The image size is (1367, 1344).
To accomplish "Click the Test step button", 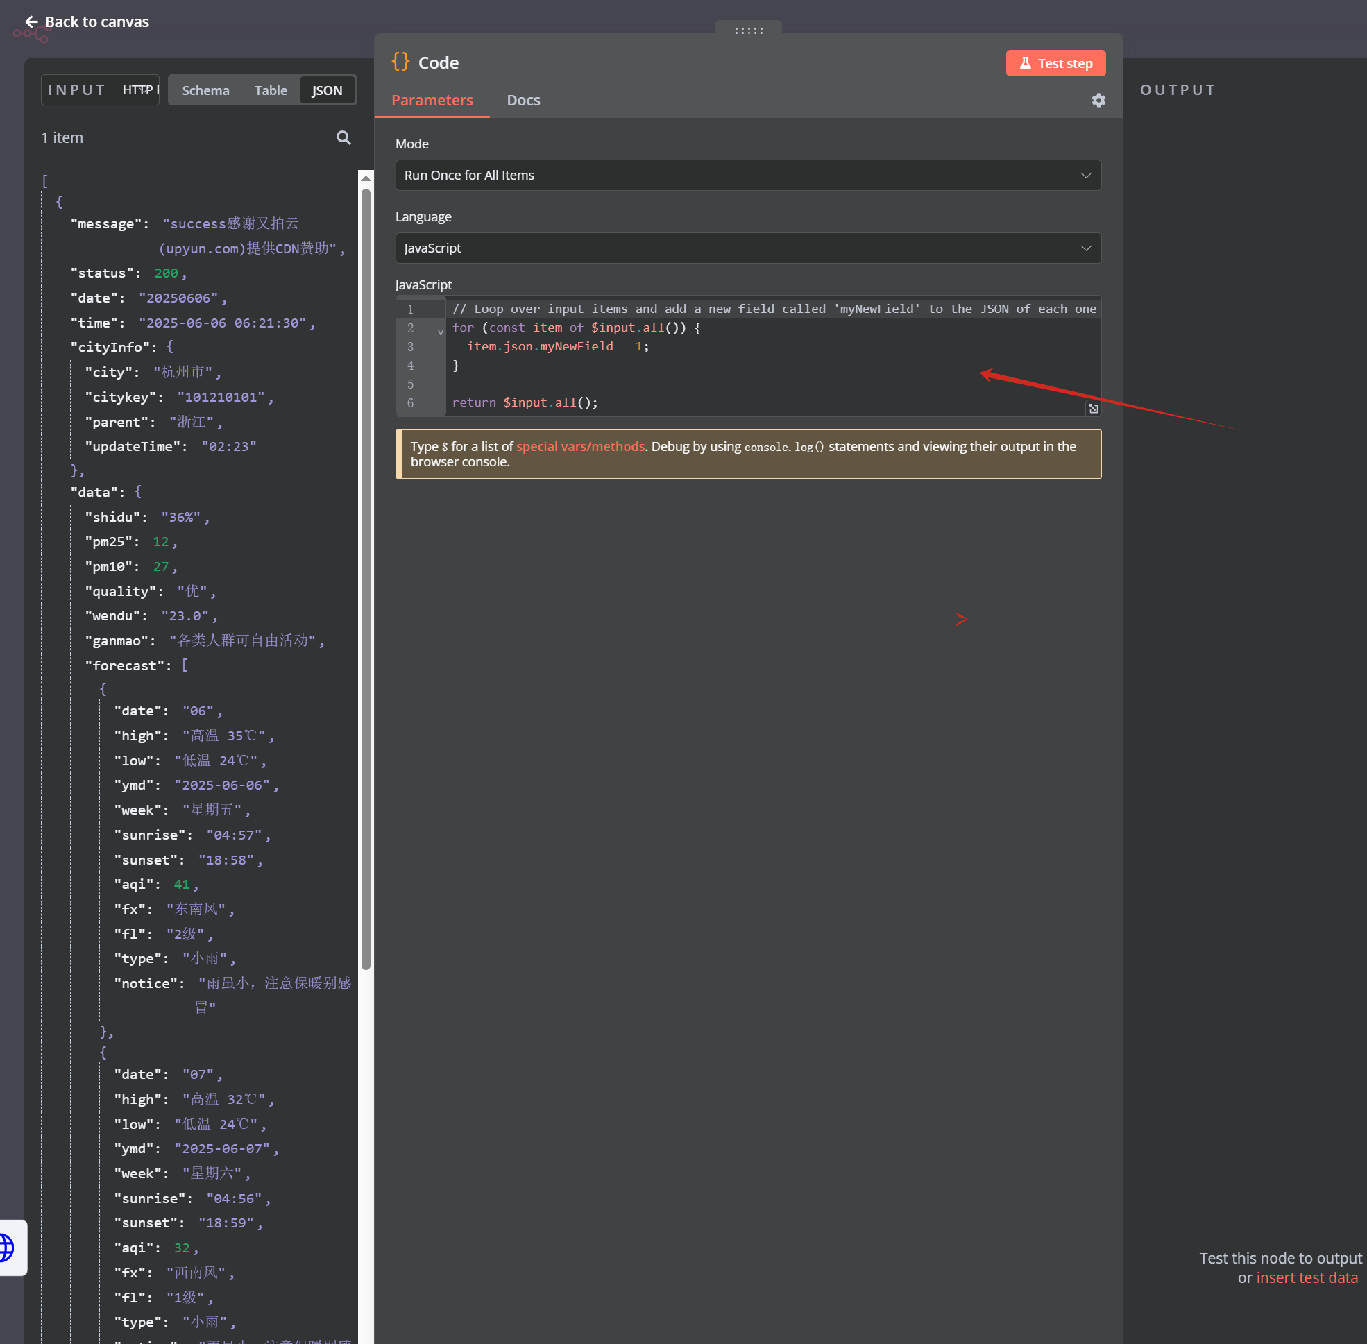I will tap(1055, 64).
